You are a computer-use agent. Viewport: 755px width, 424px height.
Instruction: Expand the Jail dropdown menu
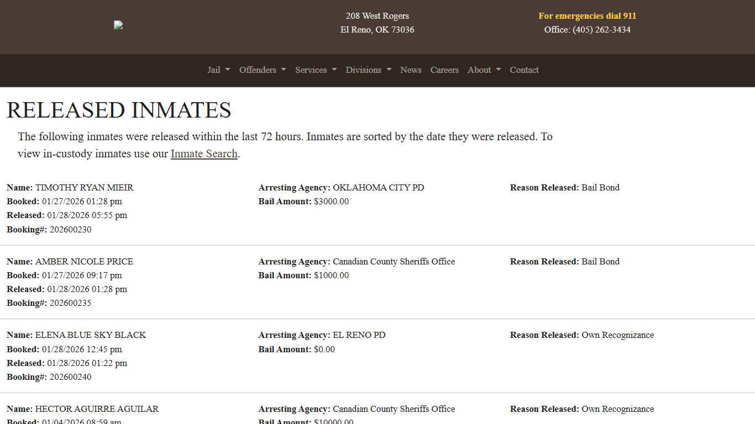tap(218, 70)
